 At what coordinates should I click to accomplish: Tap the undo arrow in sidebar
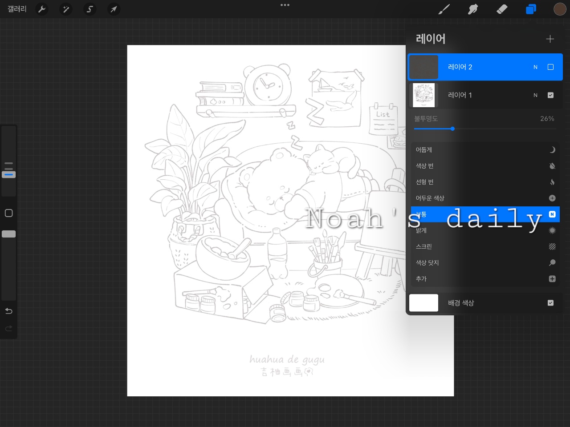click(x=8, y=311)
